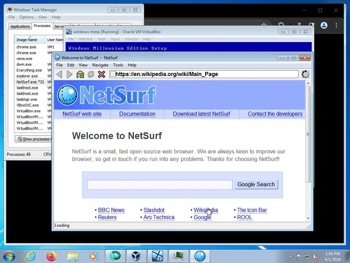
Task: Switch to VirtualBox Manager cube on the taskbar
Action: click(x=136, y=256)
